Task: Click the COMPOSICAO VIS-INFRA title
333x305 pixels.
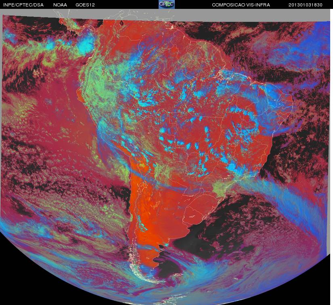Action: tap(241, 5)
